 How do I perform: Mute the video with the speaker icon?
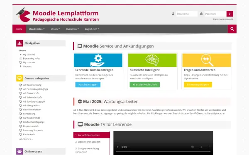[193, 147]
